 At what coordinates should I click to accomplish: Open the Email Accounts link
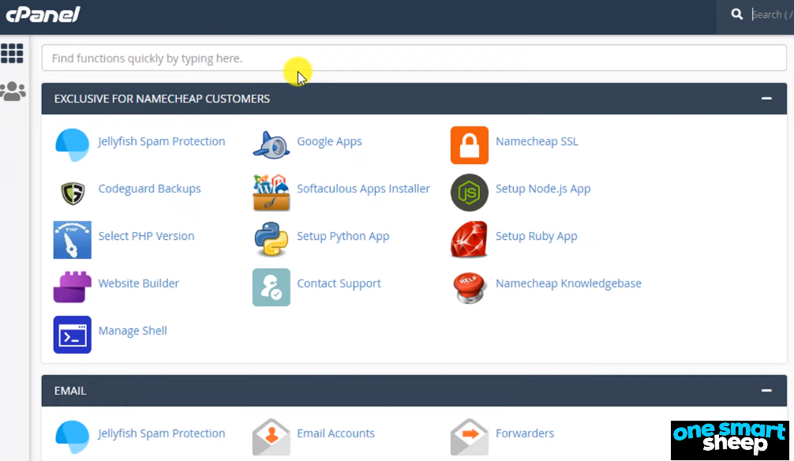click(x=335, y=433)
